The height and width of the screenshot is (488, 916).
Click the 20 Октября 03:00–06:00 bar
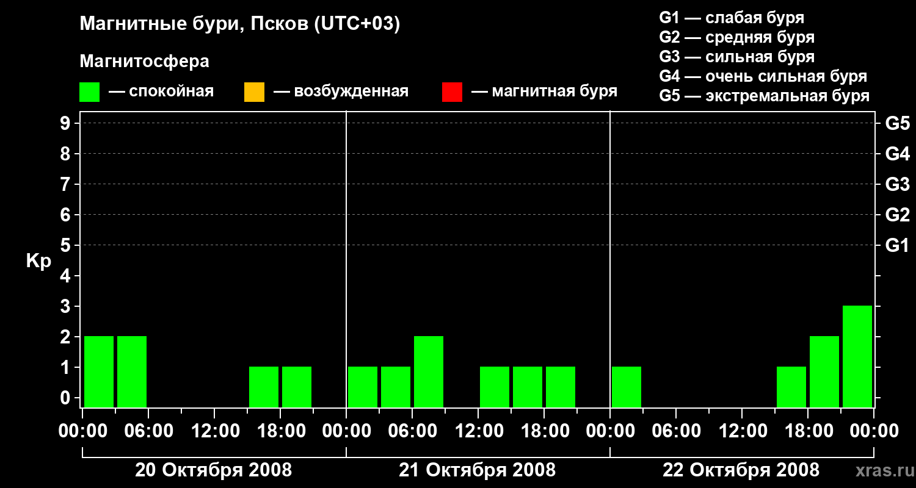tap(132, 371)
